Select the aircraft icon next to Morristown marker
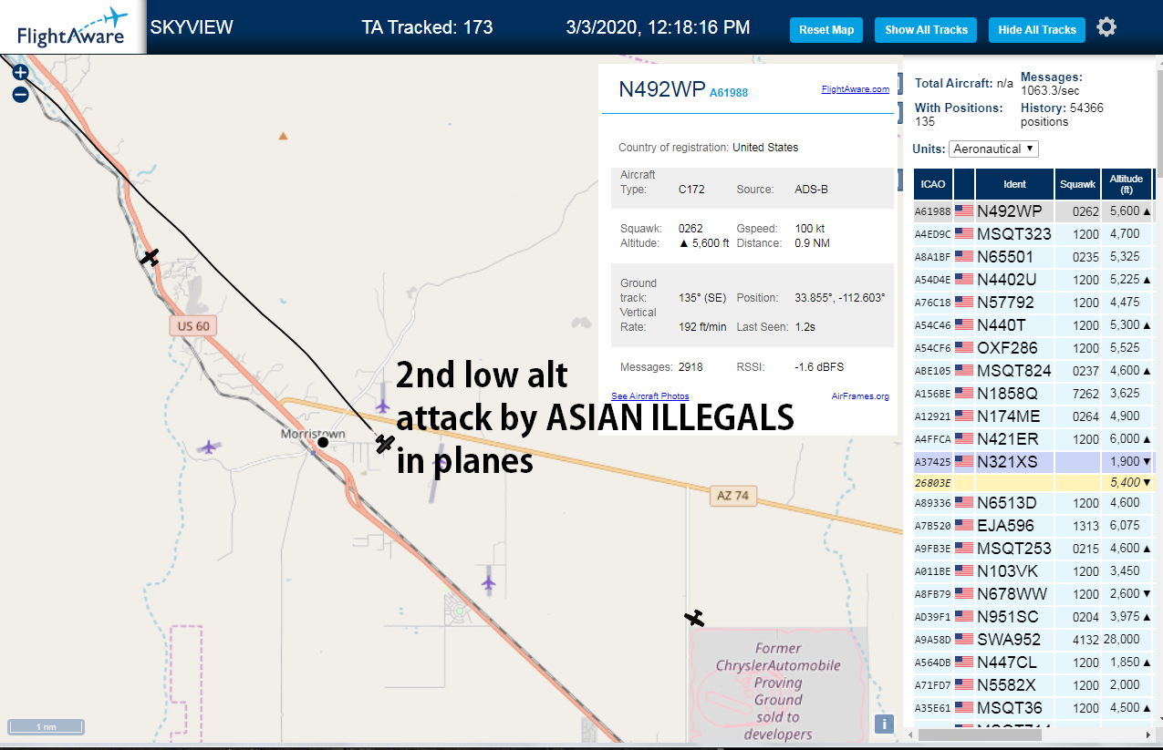This screenshot has width=1163, height=750. click(x=385, y=444)
